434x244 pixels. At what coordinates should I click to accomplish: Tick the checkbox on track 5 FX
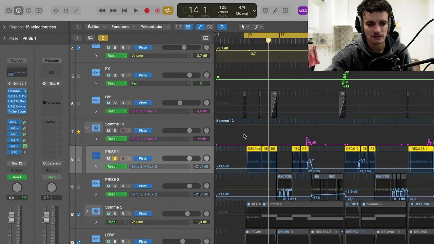(79, 76)
